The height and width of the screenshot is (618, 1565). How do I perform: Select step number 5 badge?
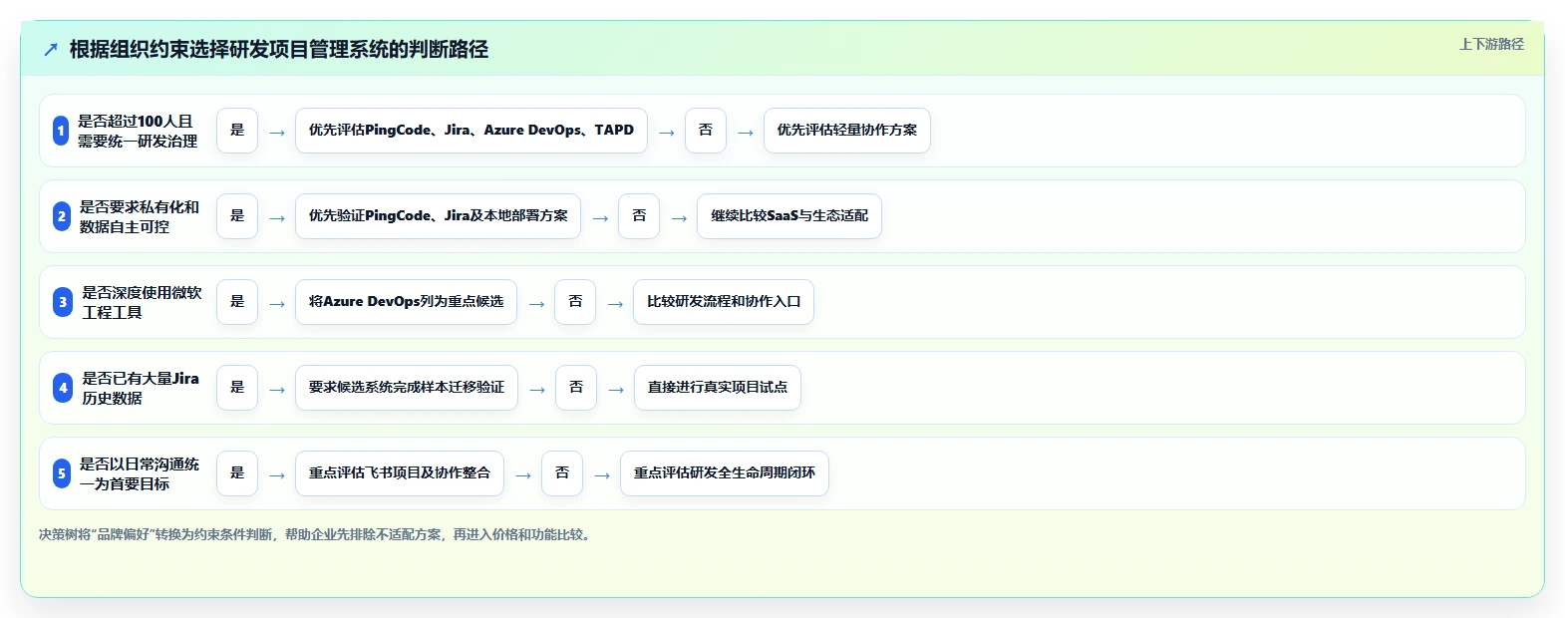62,473
